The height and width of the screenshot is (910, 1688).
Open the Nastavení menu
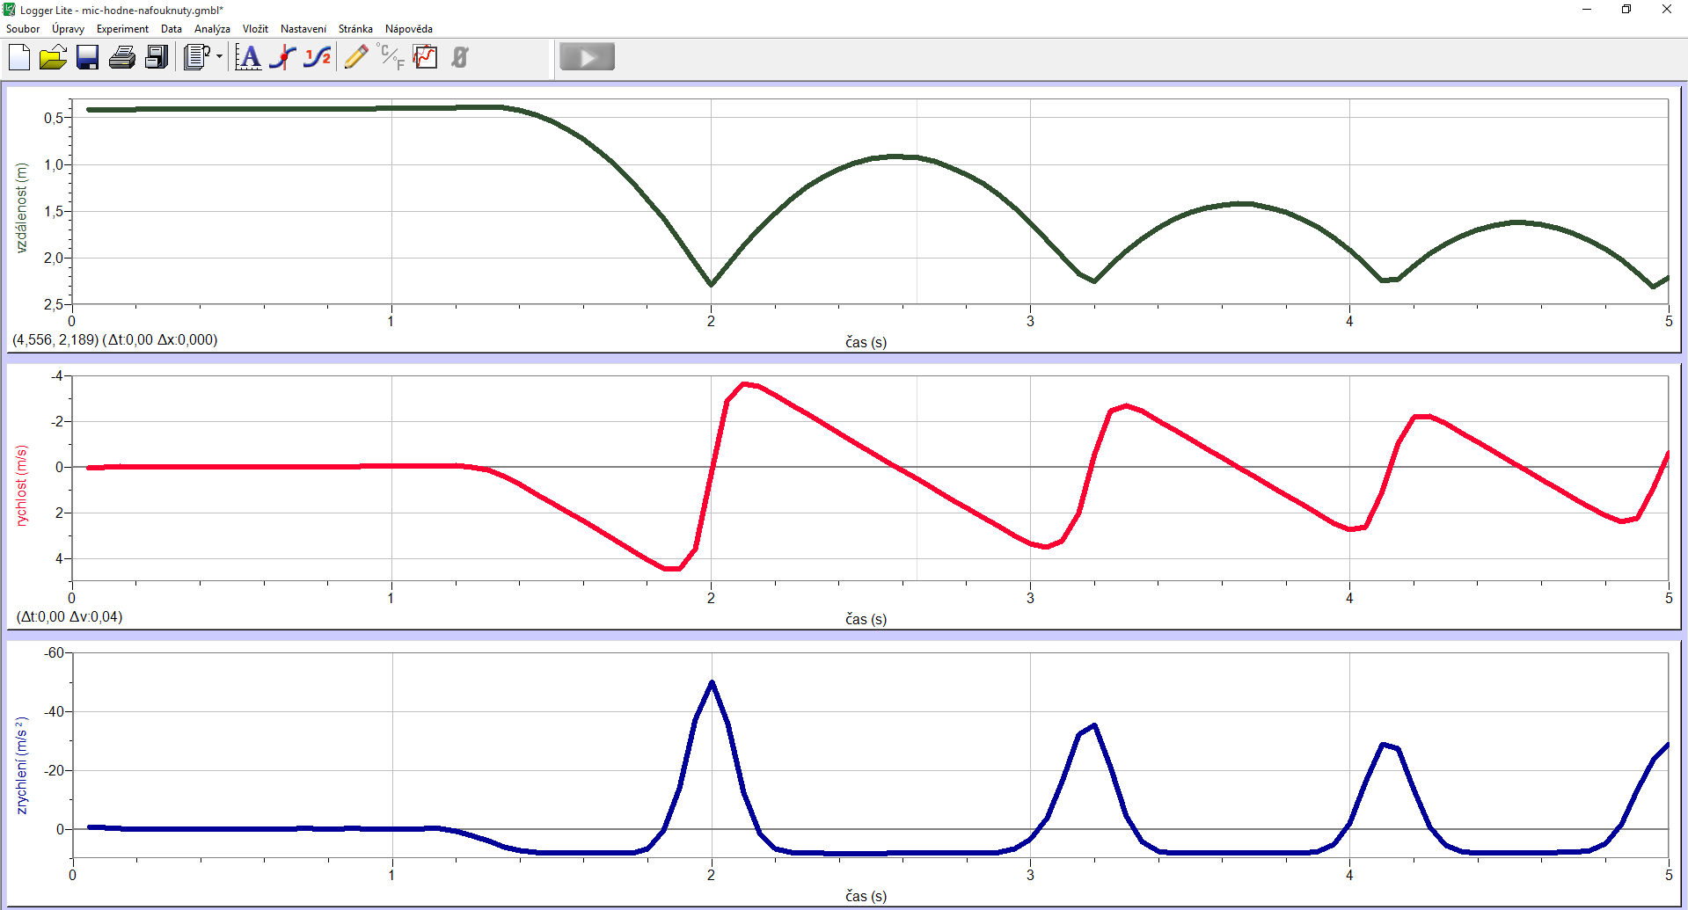click(x=303, y=29)
